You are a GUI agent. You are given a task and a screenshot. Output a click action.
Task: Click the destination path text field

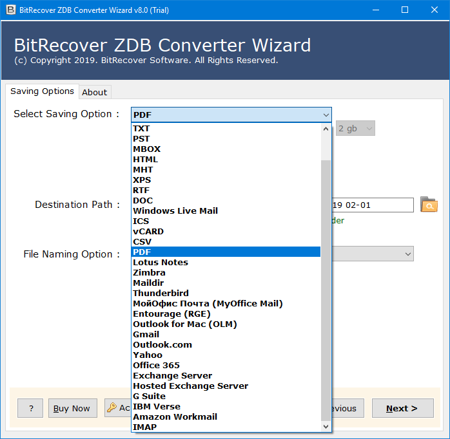point(373,205)
